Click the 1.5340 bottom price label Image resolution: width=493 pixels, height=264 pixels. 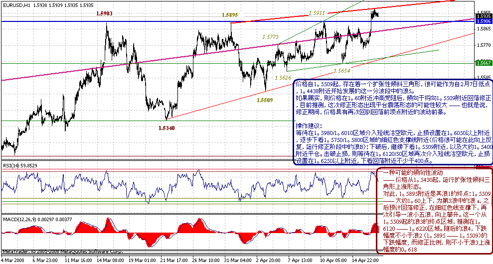click(x=166, y=128)
